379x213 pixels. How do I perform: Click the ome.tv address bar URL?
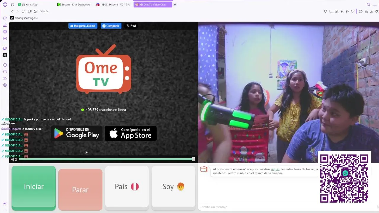pos(44,11)
